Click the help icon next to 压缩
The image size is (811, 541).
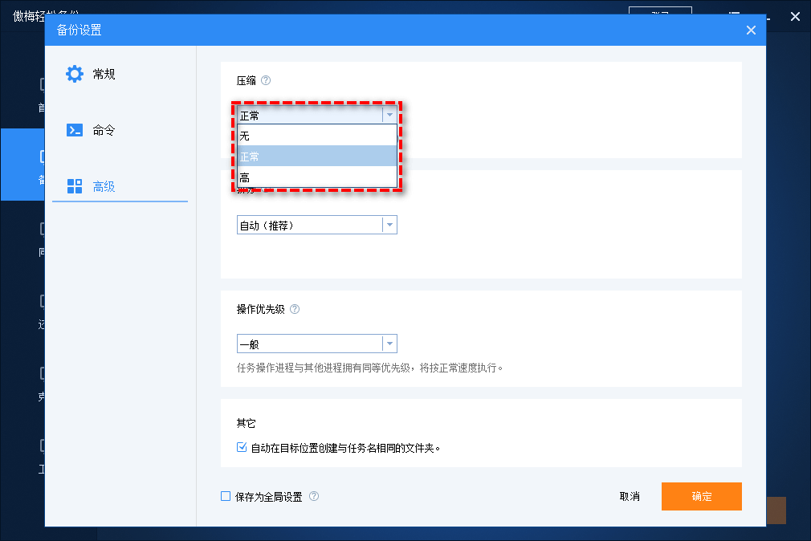(266, 80)
